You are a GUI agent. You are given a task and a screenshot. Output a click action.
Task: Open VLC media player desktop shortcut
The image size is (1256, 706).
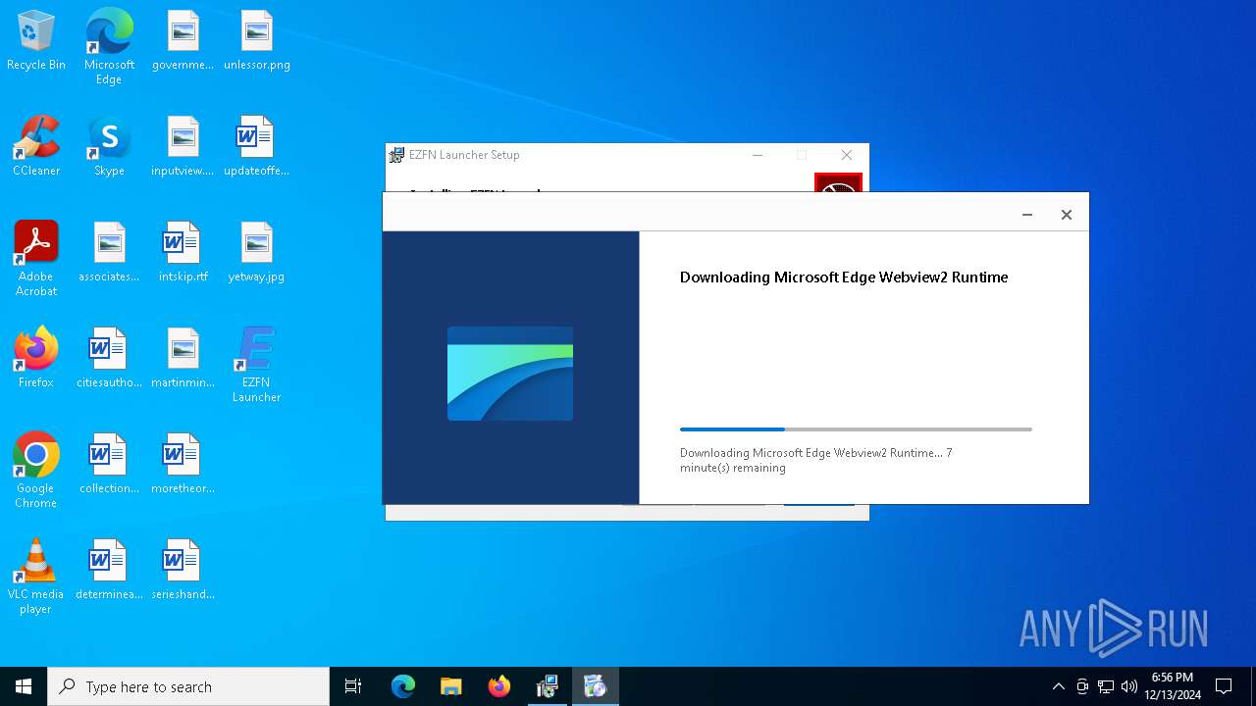coord(36,577)
